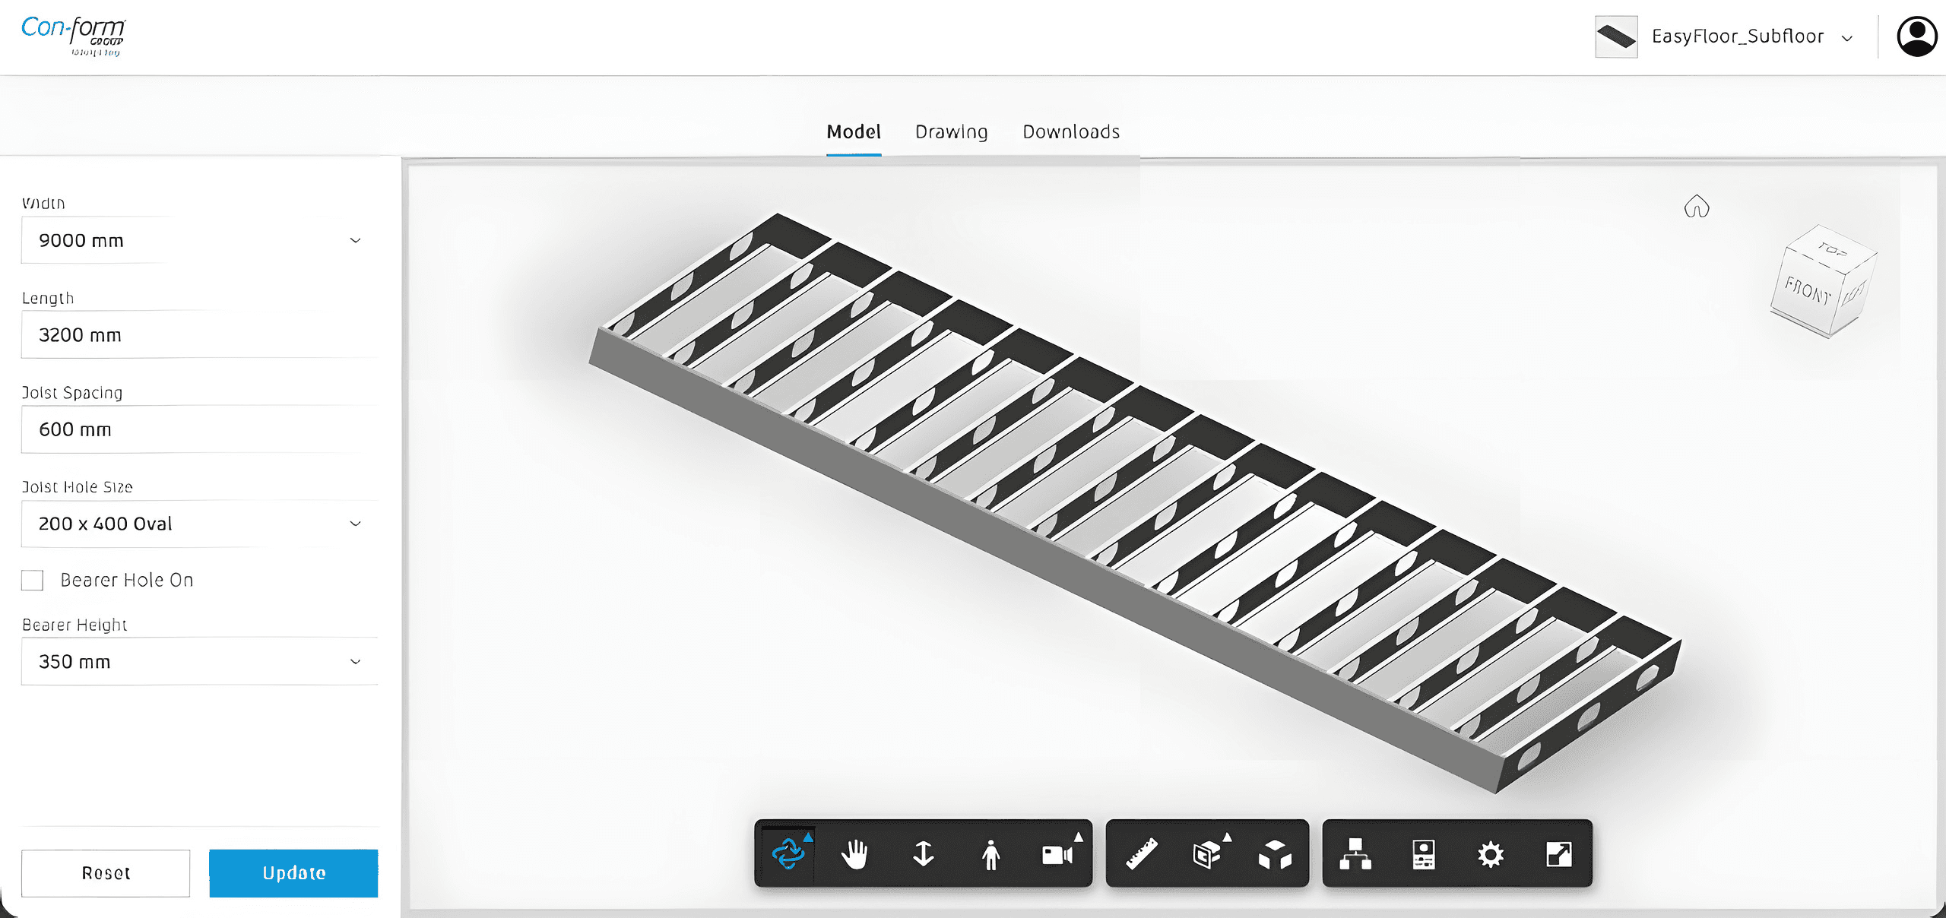This screenshot has width=1946, height=918.
Task: Activate the Zoom up-down arrow tool
Action: click(923, 854)
